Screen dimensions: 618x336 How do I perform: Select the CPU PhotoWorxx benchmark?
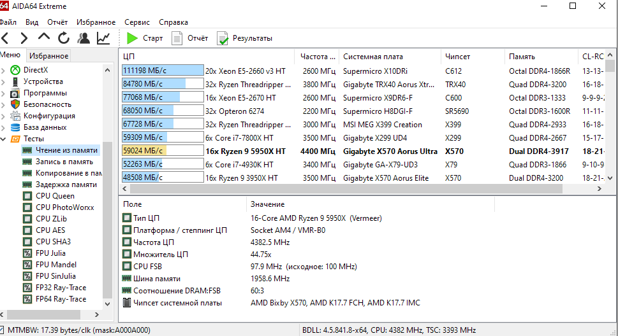[58, 207]
